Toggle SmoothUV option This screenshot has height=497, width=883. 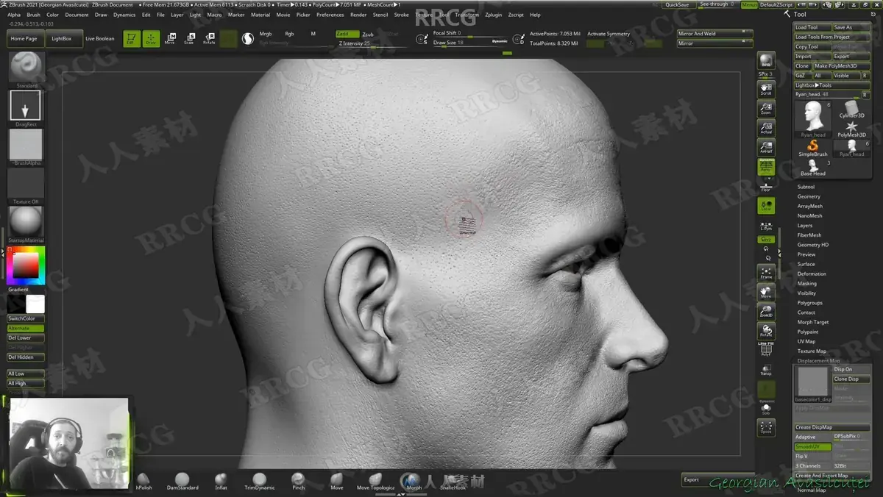tap(812, 447)
